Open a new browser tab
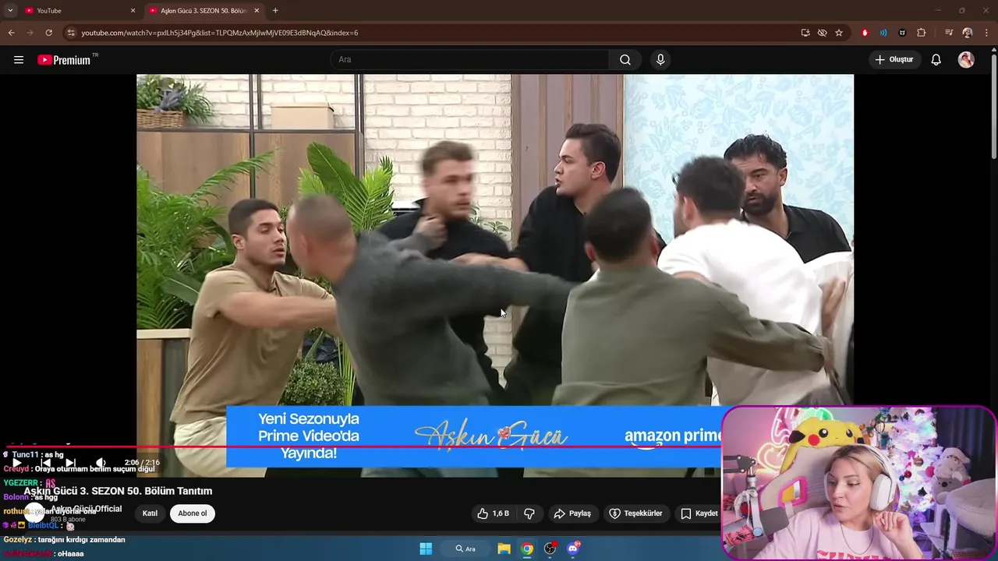 [275, 11]
